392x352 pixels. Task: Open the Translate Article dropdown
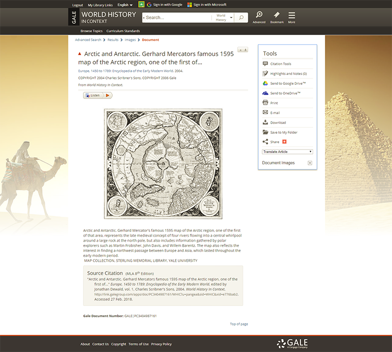288,151
